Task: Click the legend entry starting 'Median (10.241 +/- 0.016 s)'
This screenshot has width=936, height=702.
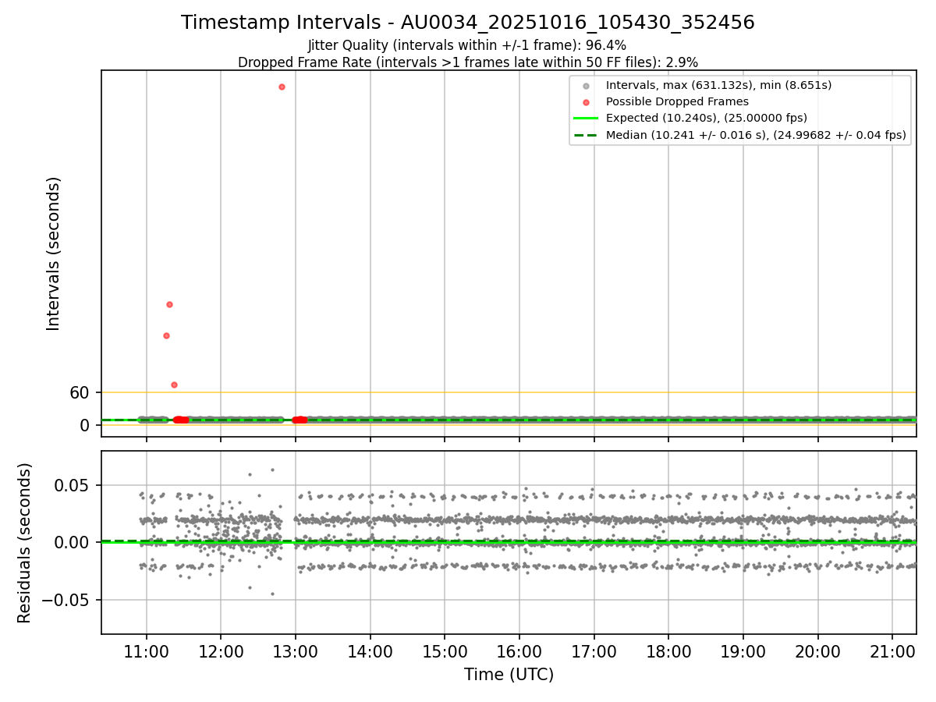Action: (756, 135)
